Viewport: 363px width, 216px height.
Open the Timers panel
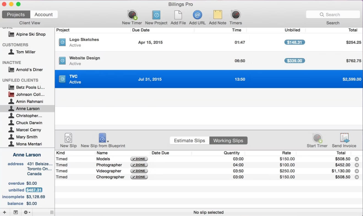236,16
